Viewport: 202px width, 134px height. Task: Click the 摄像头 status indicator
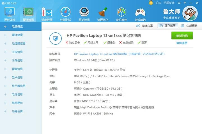click(109, 42)
